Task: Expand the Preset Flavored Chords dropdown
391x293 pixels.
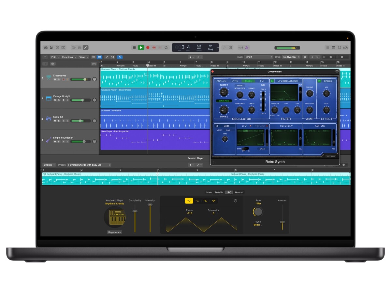Action: [x=89, y=165]
